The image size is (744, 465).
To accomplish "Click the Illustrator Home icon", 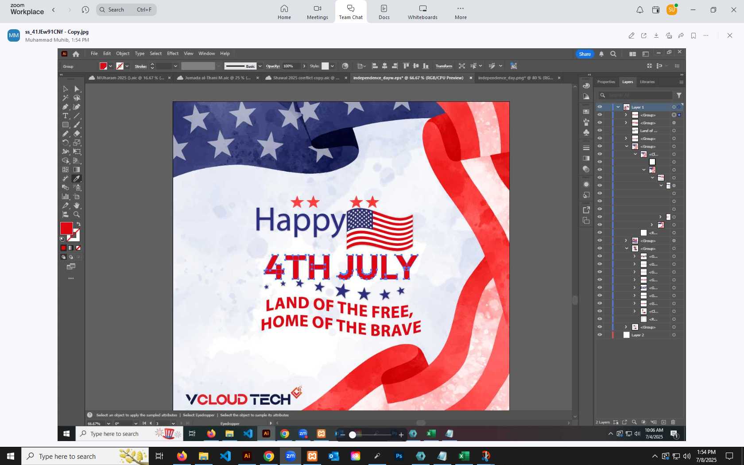I will coord(76,54).
